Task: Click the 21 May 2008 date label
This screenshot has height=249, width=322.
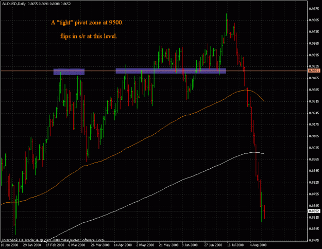Action: (169, 245)
